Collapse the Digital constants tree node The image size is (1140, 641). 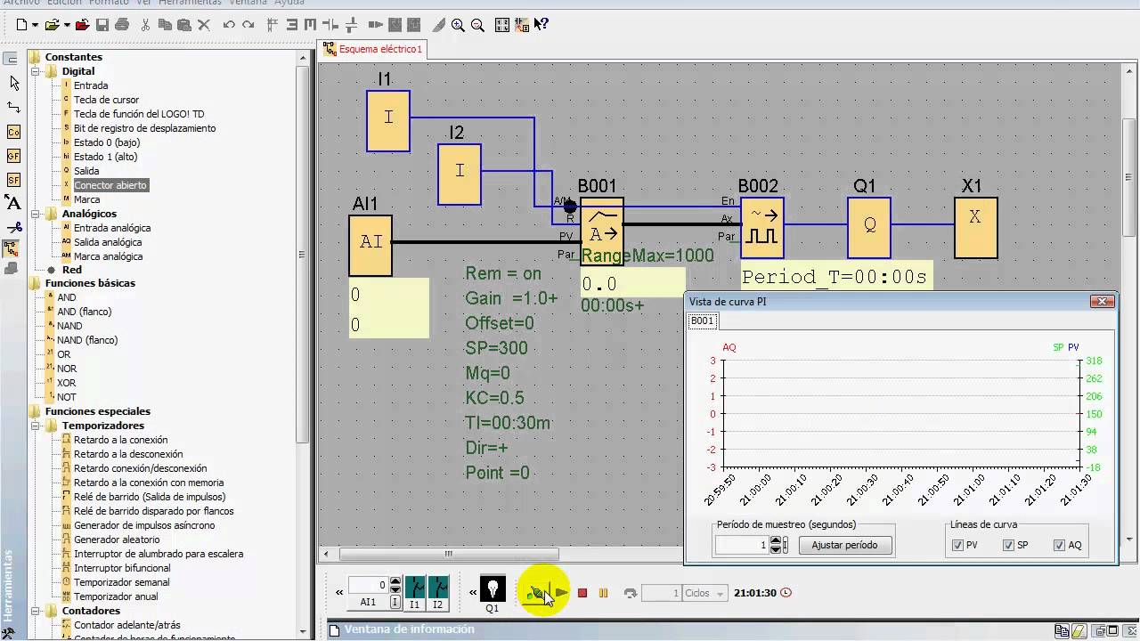coord(37,71)
